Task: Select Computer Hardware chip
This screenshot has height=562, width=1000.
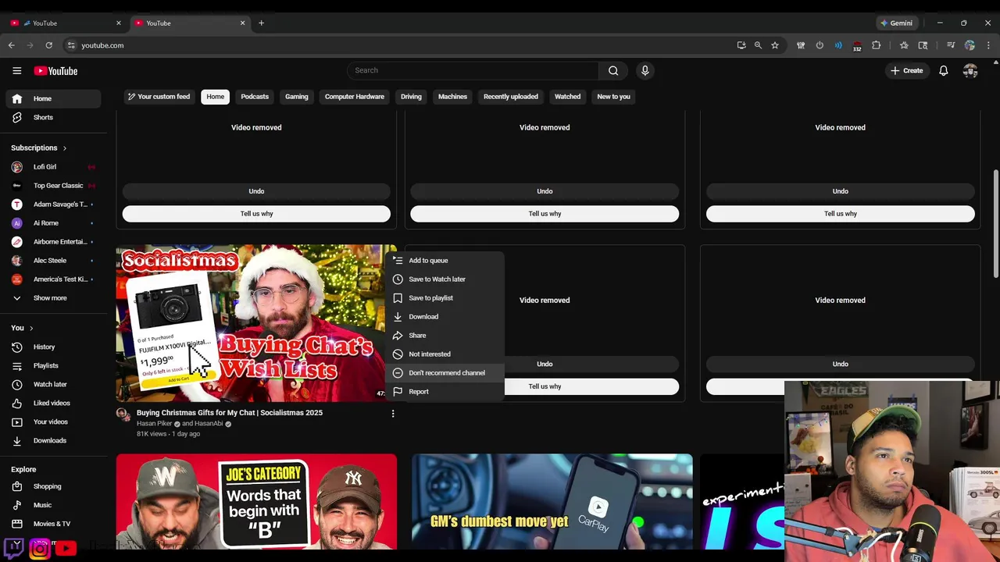Action: [355, 97]
